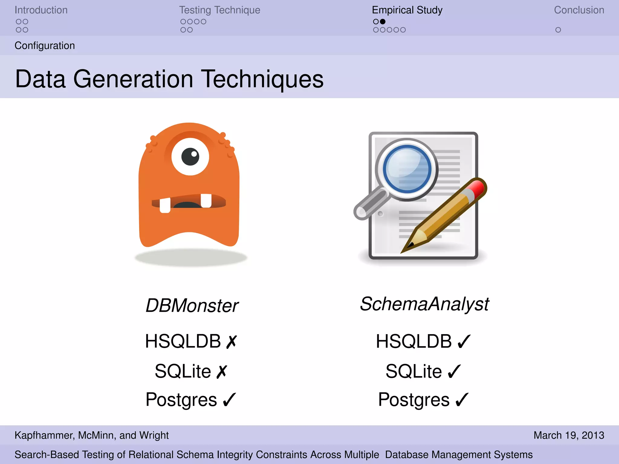
Task: Select 'HSQLDB' under DBMonster
Action: click(x=183, y=342)
